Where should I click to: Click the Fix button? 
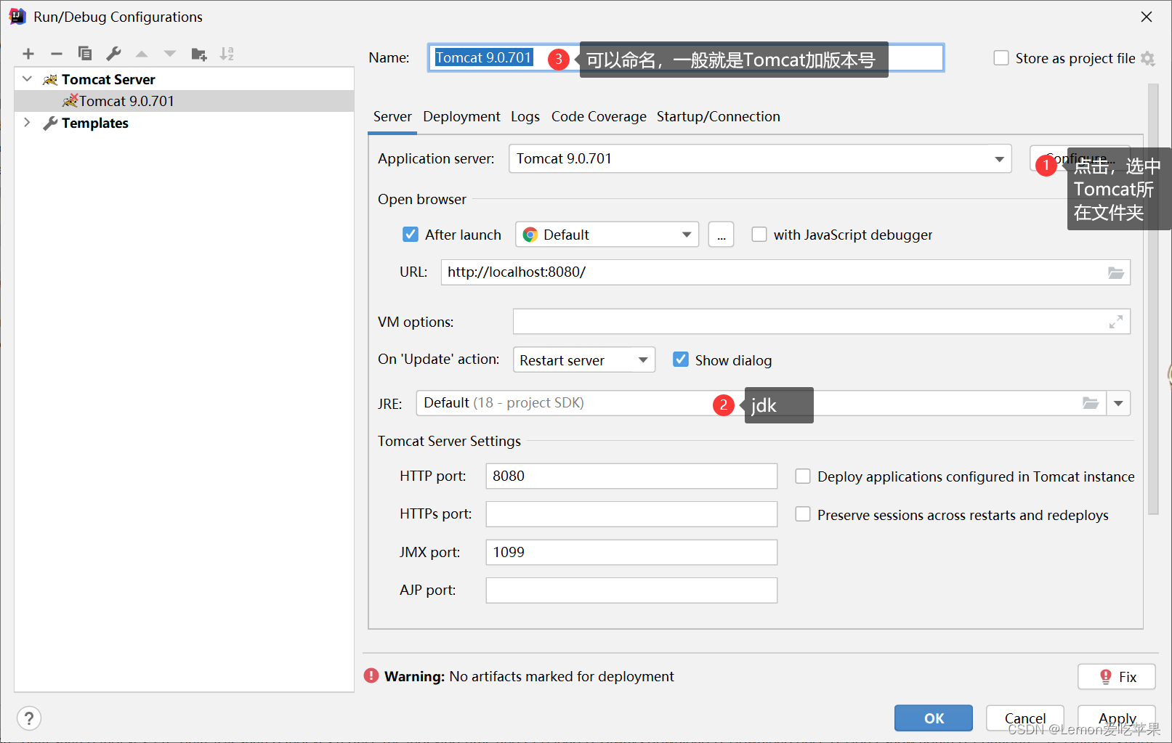pos(1117,676)
